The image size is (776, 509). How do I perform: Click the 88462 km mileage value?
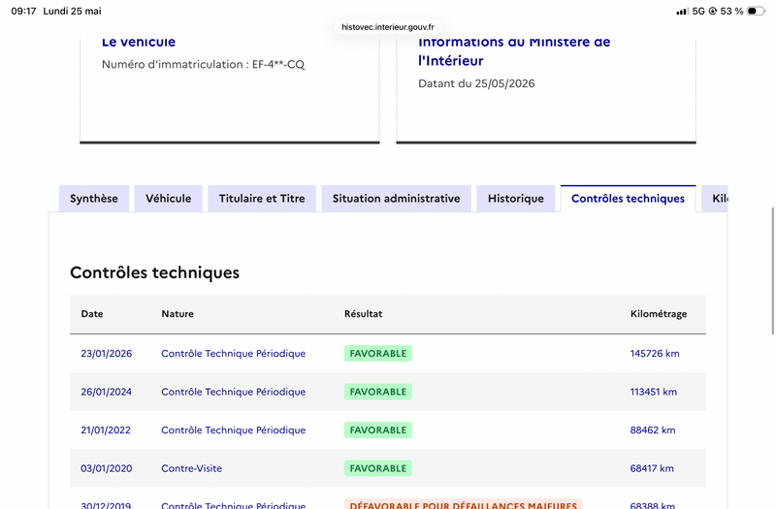tap(653, 429)
